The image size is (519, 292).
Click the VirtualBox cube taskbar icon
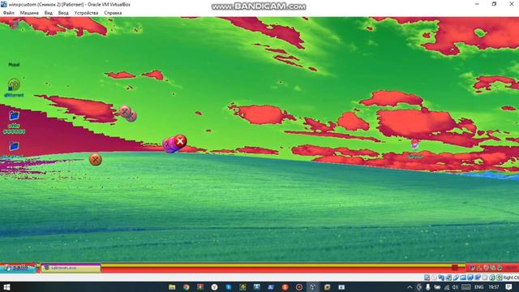click(313, 287)
